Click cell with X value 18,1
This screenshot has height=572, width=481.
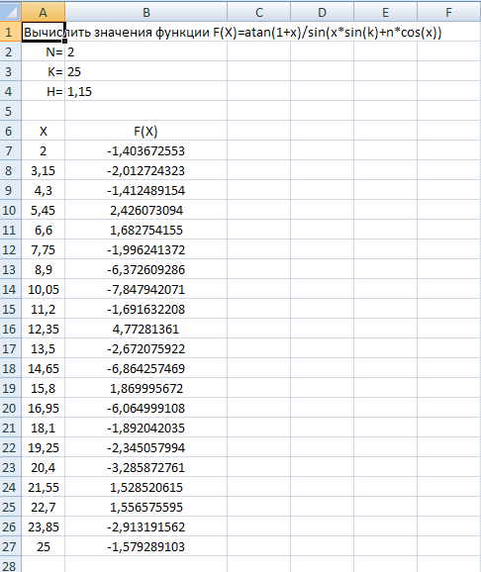[44, 428]
